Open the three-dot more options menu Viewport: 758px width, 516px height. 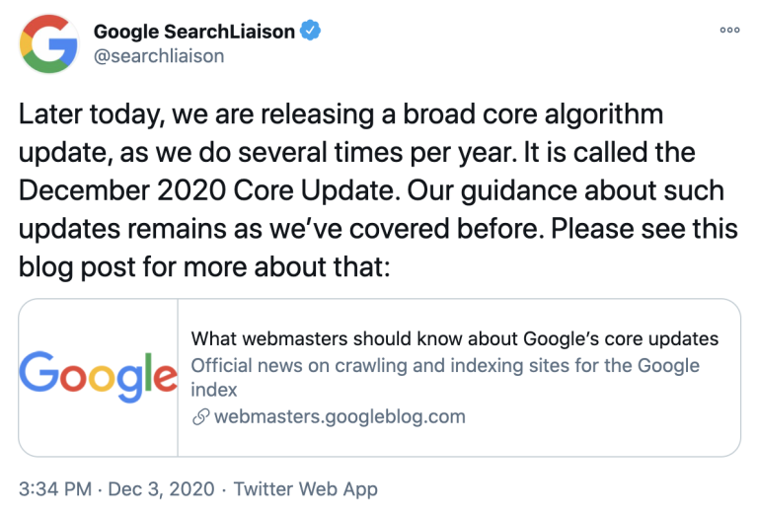(x=729, y=30)
